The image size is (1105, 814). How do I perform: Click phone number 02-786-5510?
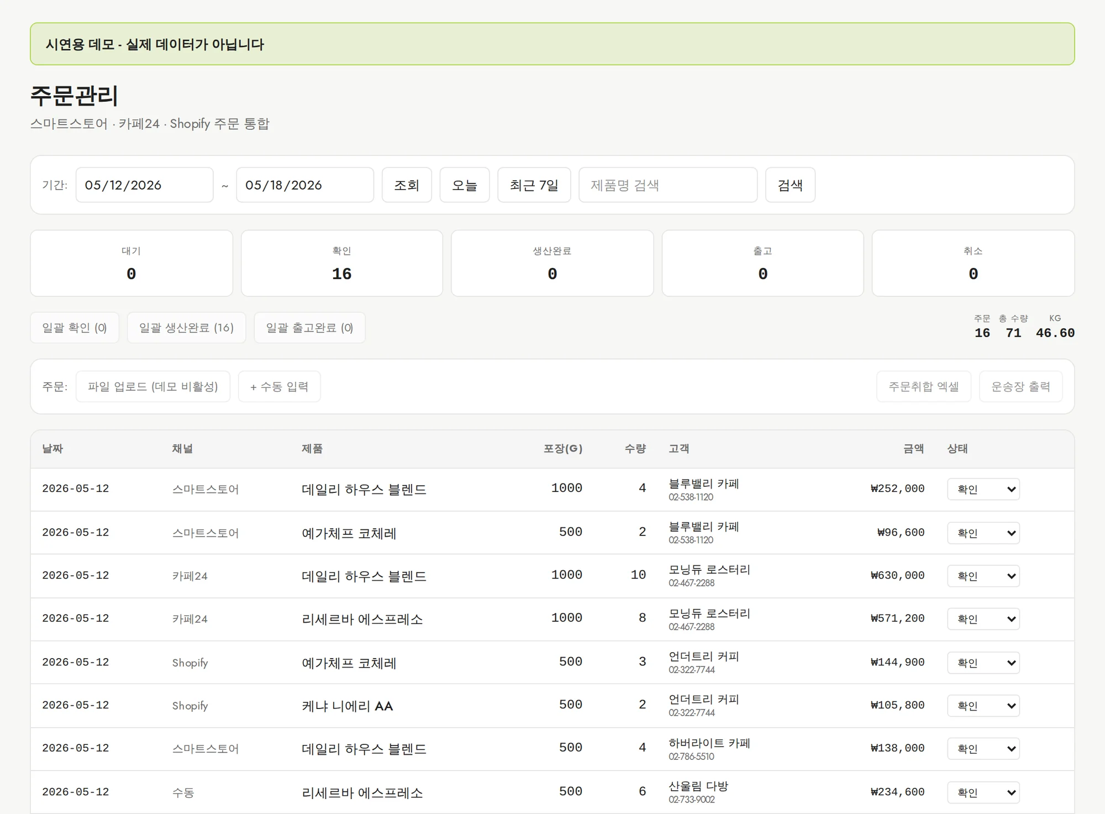tap(691, 757)
